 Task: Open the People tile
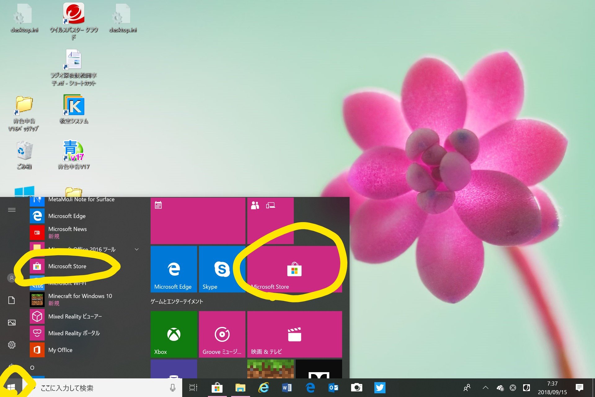270,221
